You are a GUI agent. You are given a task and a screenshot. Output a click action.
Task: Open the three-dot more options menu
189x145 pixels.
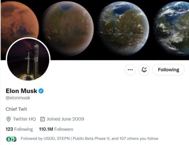130,70
